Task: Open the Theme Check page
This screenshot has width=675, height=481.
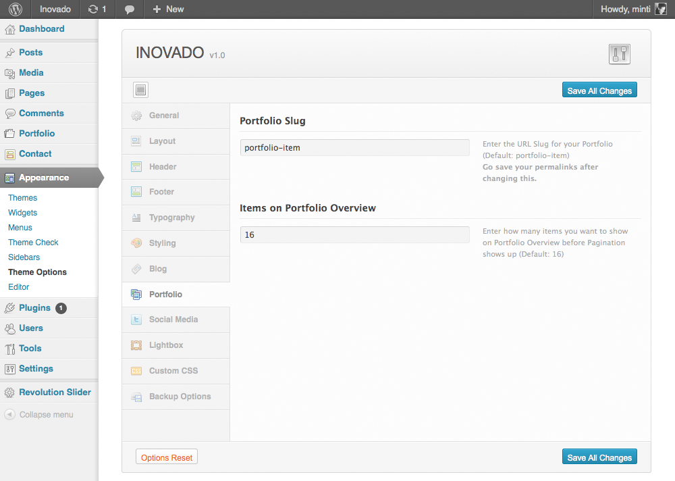Action: point(32,242)
